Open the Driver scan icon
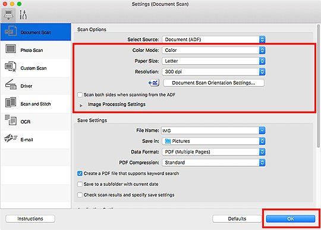The width and height of the screenshot is (321, 230). (x=11, y=85)
